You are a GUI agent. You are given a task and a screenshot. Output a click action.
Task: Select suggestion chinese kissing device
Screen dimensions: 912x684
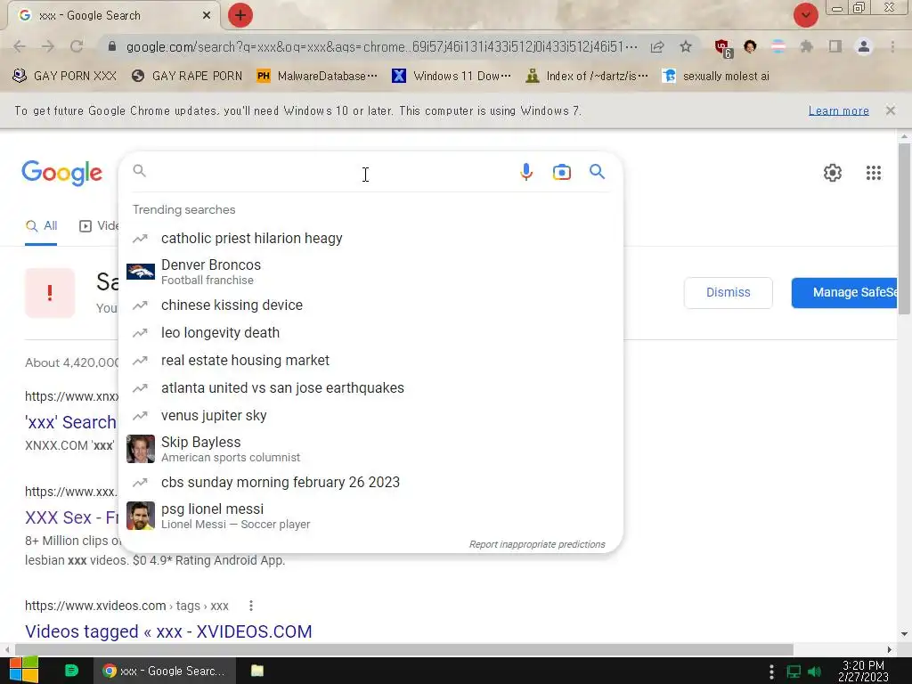click(370, 305)
